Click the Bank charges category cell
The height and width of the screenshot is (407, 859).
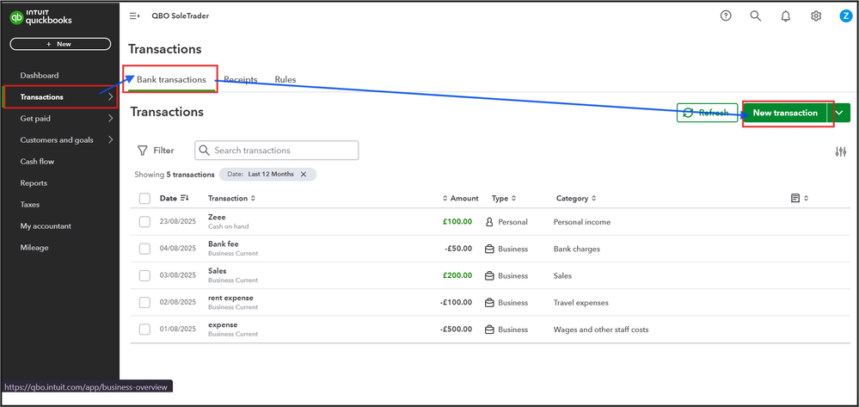tap(576, 249)
